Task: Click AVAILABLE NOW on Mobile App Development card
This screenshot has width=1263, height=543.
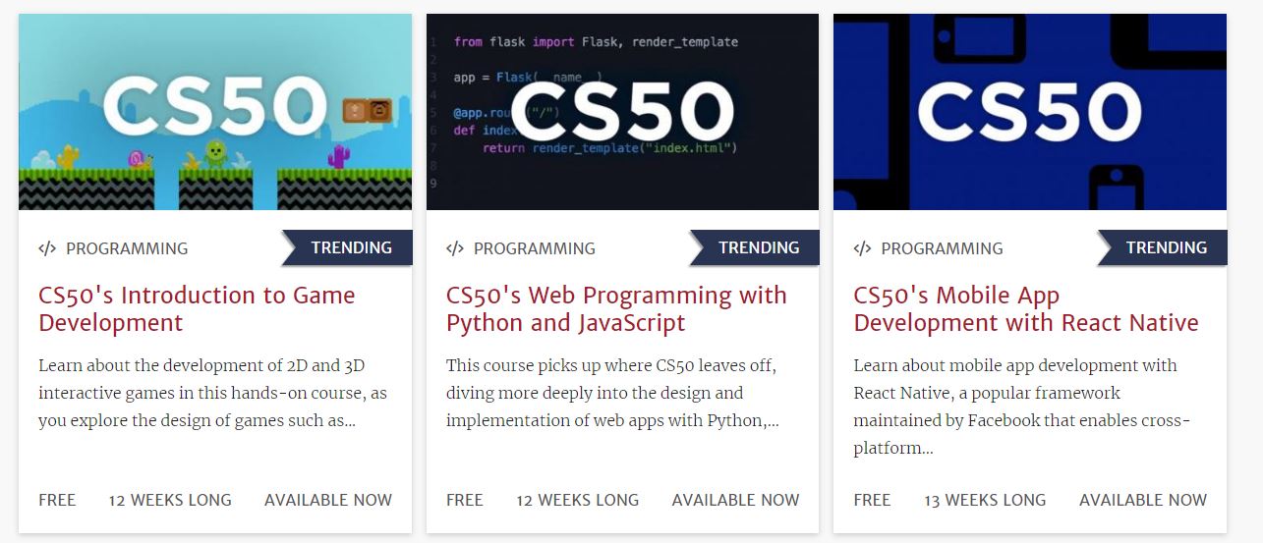Action: point(1143,500)
